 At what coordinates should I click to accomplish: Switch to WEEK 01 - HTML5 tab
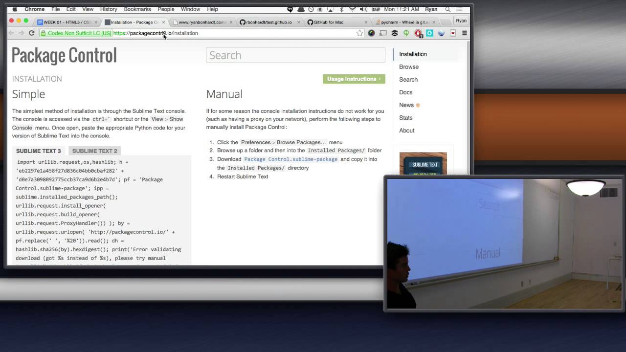click(67, 22)
